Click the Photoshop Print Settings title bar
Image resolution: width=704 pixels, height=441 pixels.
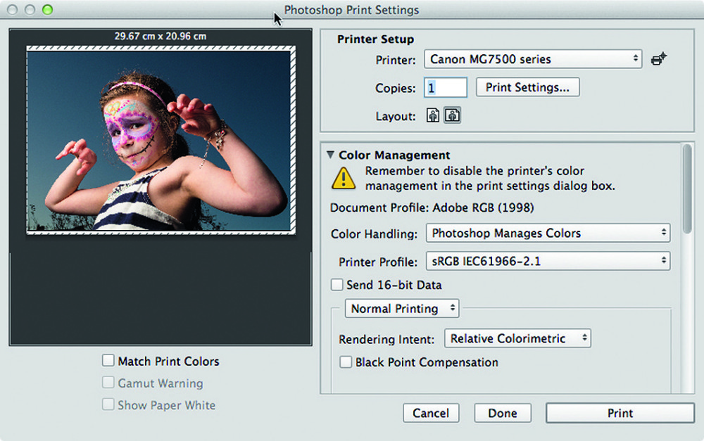351,9
